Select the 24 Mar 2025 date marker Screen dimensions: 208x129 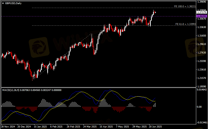pos(90,127)
